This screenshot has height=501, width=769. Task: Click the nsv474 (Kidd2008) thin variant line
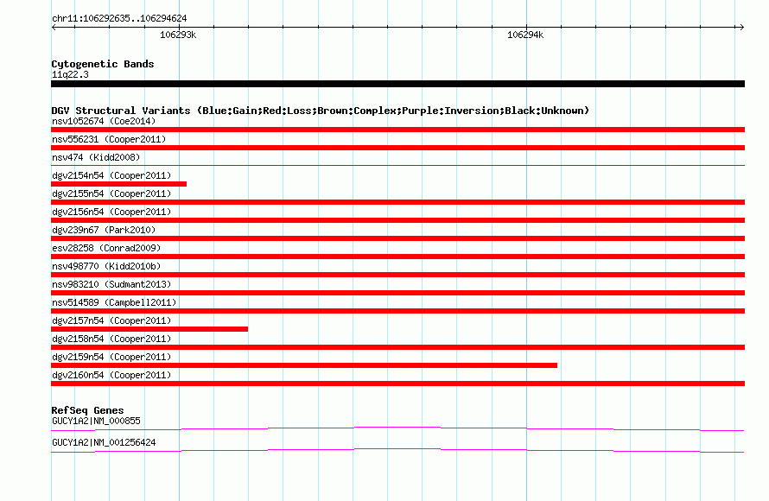click(x=397, y=166)
